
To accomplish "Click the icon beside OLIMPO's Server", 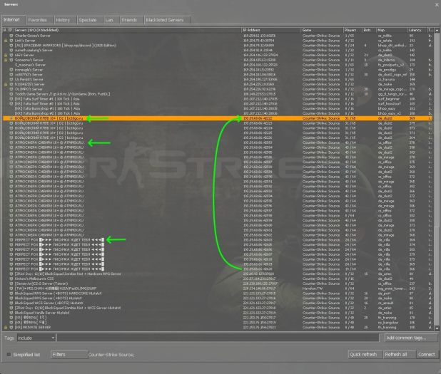I will 11,89.
